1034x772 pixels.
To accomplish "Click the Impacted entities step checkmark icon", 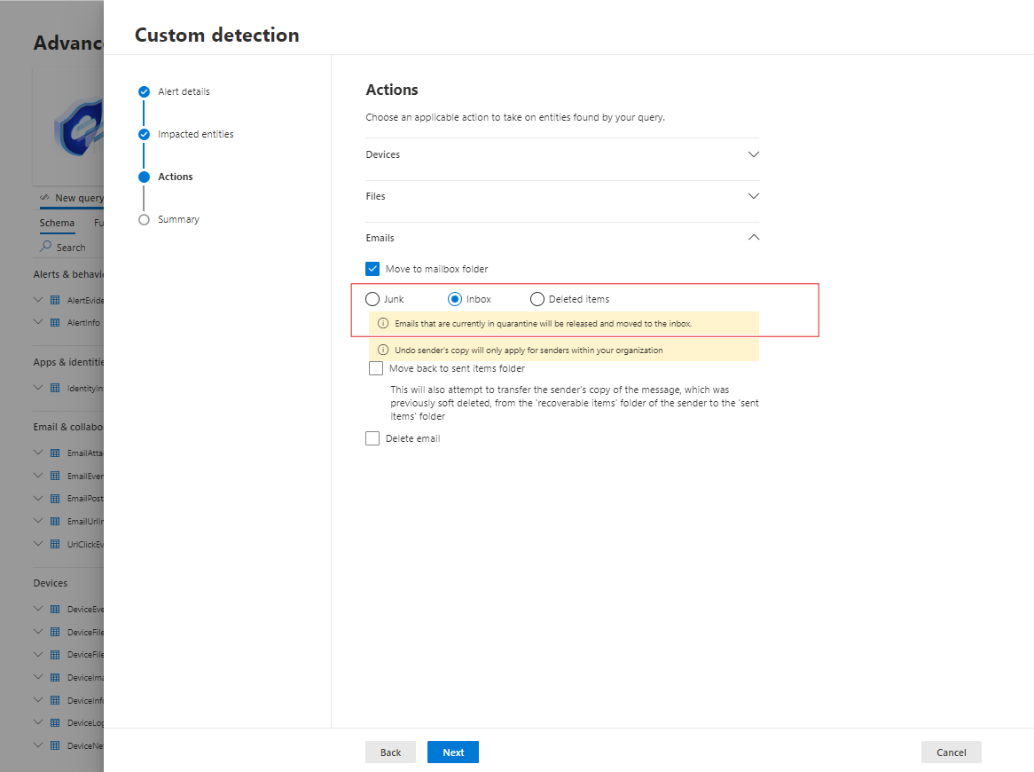I will click(144, 134).
